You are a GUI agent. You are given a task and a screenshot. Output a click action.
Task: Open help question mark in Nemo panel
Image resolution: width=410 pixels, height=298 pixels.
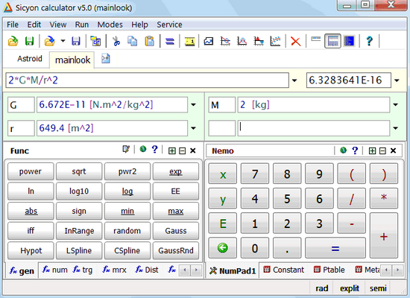(x=355, y=150)
